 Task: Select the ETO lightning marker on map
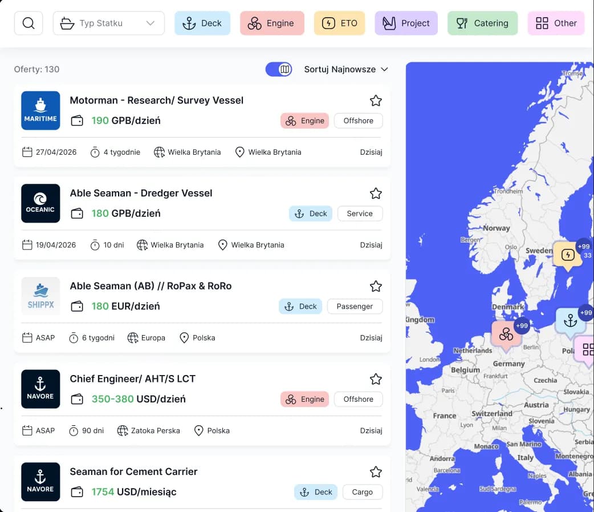[x=567, y=255]
